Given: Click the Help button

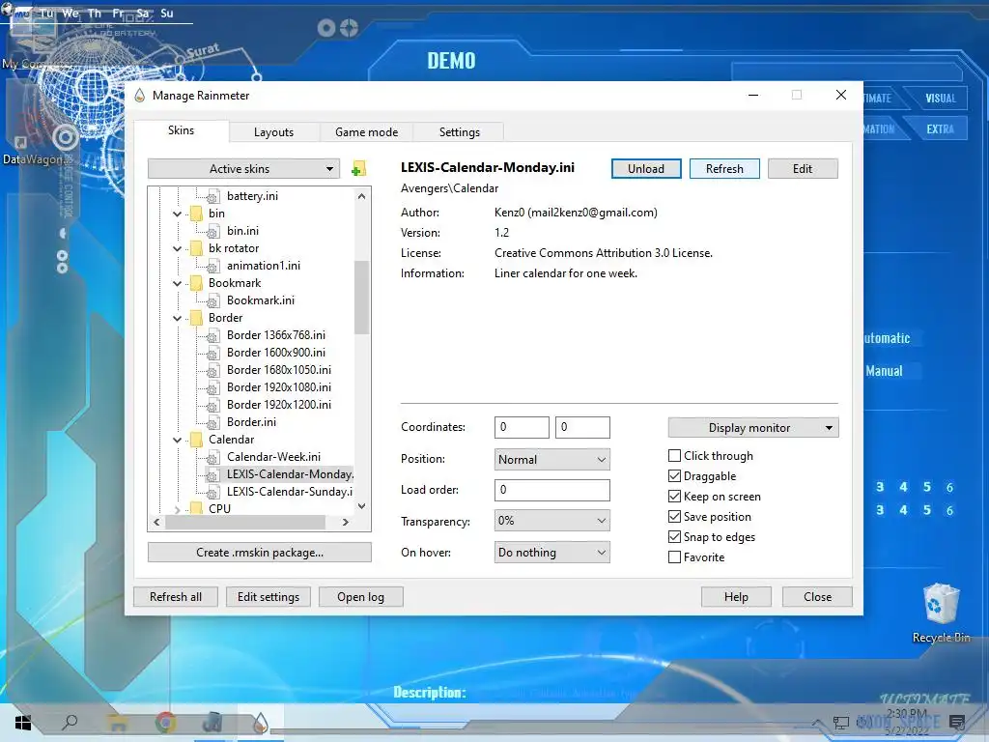Looking at the screenshot, I should pos(736,596).
